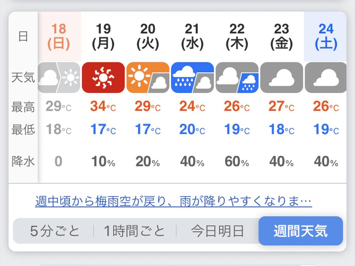Click the greyed weather icon for Sunday 18
The height and width of the screenshot is (266, 355).
click(x=59, y=78)
